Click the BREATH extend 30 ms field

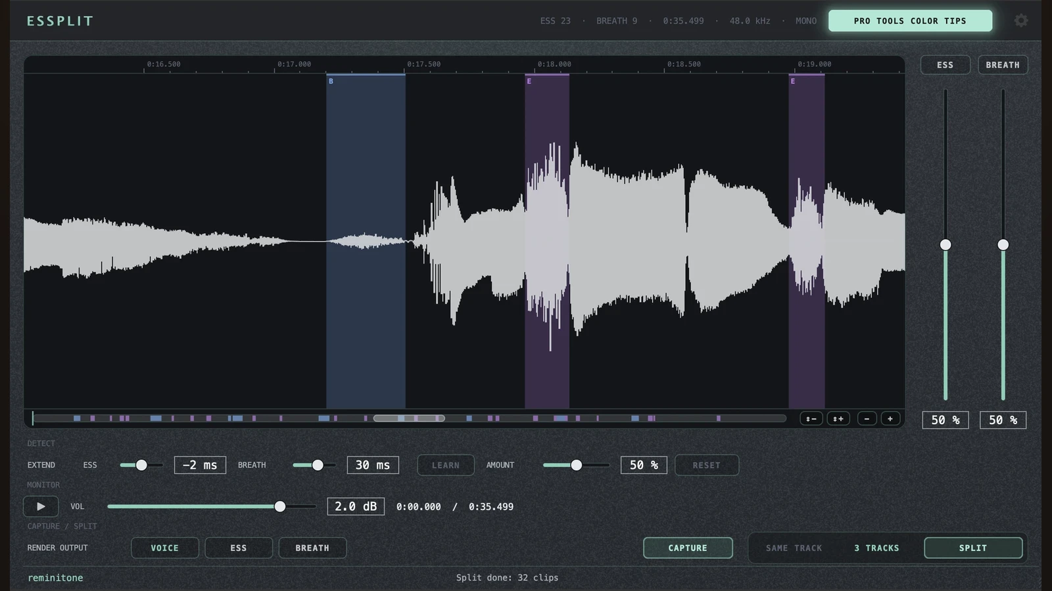[x=373, y=465]
